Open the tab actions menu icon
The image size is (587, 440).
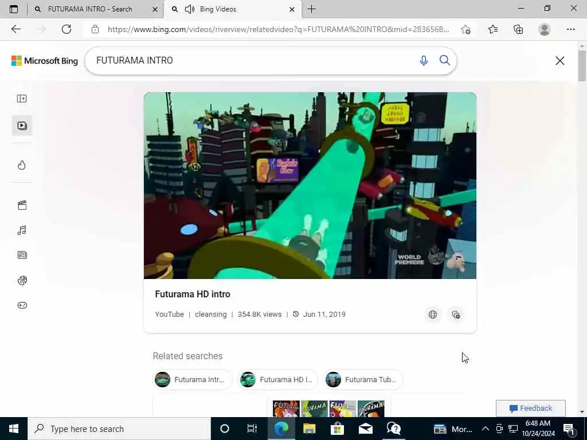click(14, 9)
